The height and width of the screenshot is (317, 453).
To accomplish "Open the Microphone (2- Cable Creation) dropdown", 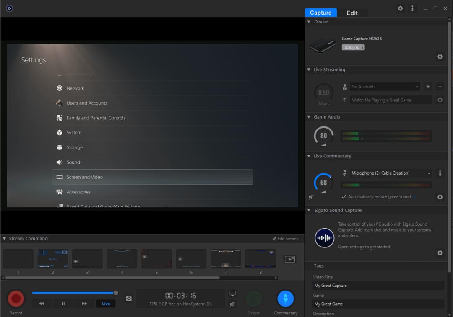I will pyautogui.click(x=391, y=173).
